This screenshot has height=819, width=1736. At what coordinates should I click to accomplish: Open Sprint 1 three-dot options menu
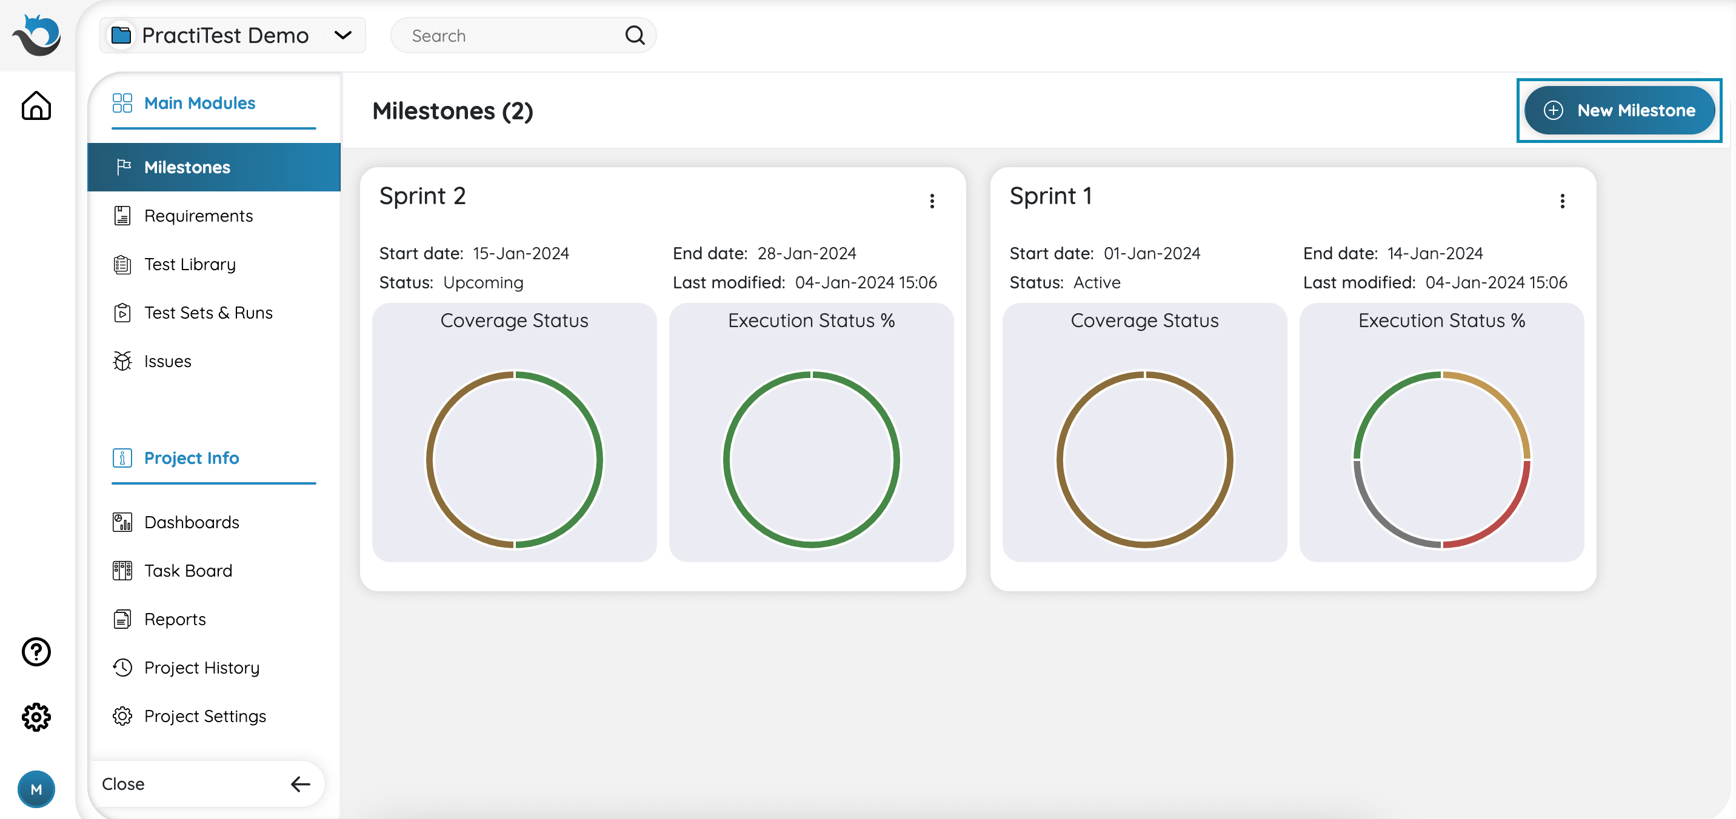click(1562, 201)
